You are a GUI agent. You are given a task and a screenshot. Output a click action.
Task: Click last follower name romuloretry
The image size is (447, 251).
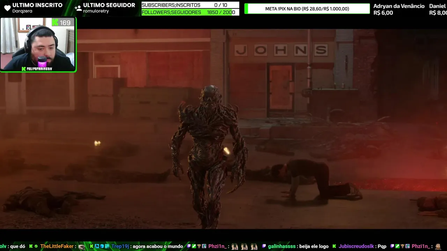pos(96,11)
